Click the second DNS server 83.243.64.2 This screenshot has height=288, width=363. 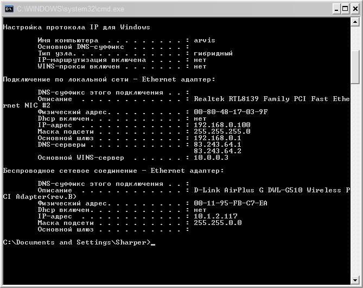click(218, 151)
